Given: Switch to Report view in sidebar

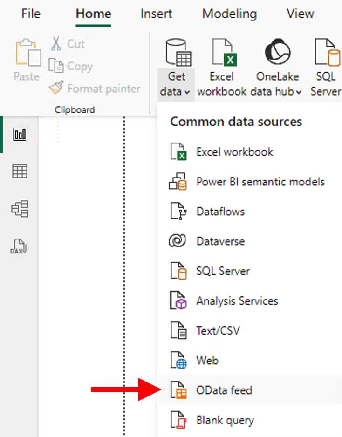Looking at the screenshot, I should [20, 135].
